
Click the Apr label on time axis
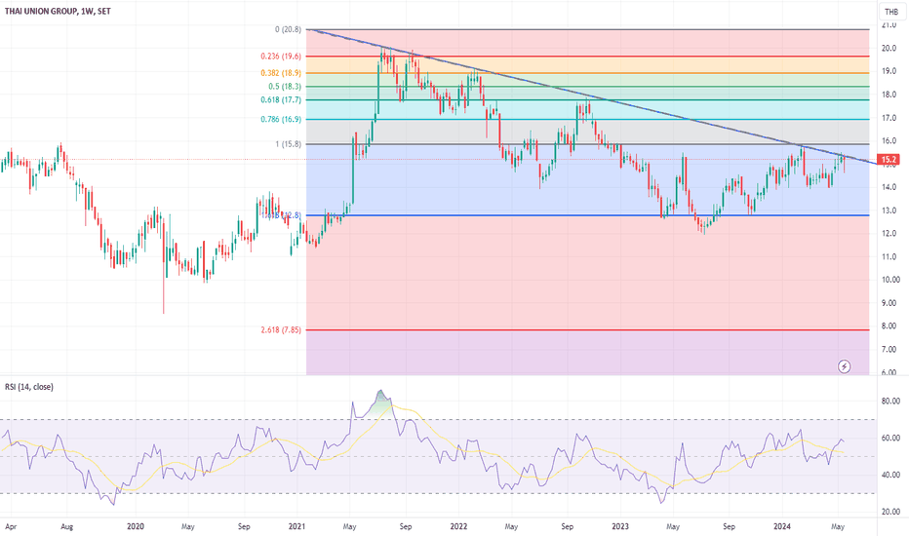click(11, 526)
